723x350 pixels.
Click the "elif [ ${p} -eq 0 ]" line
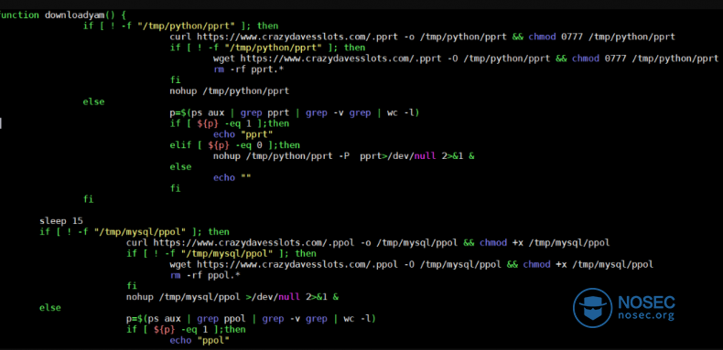234,145
